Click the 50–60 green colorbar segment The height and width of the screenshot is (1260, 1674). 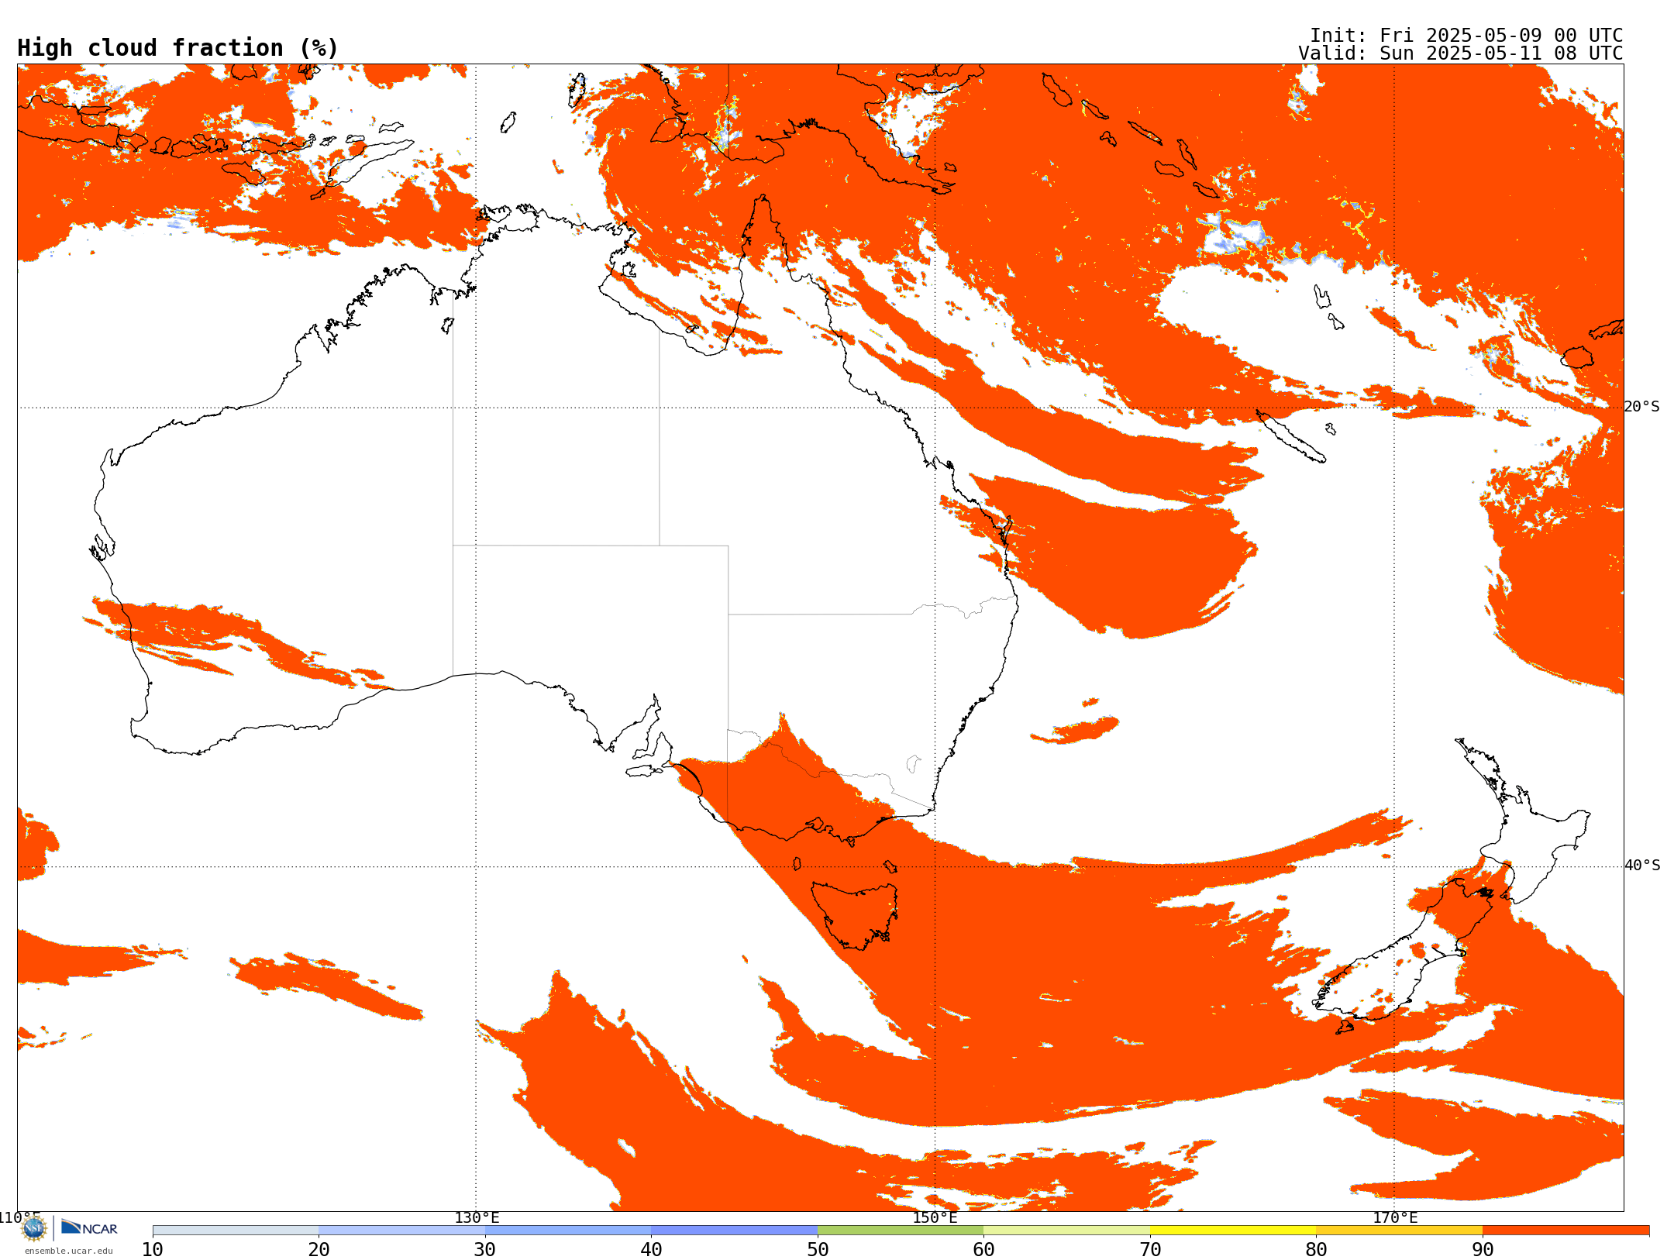[x=901, y=1231]
